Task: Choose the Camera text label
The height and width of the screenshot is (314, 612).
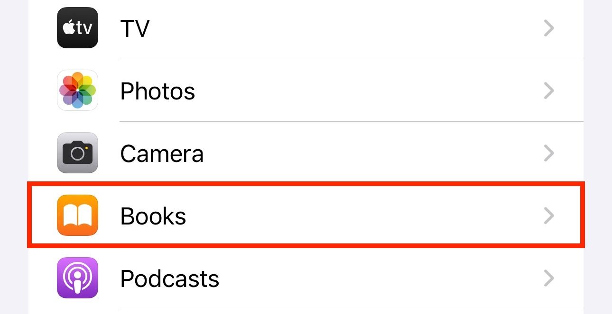Action: [x=162, y=153]
